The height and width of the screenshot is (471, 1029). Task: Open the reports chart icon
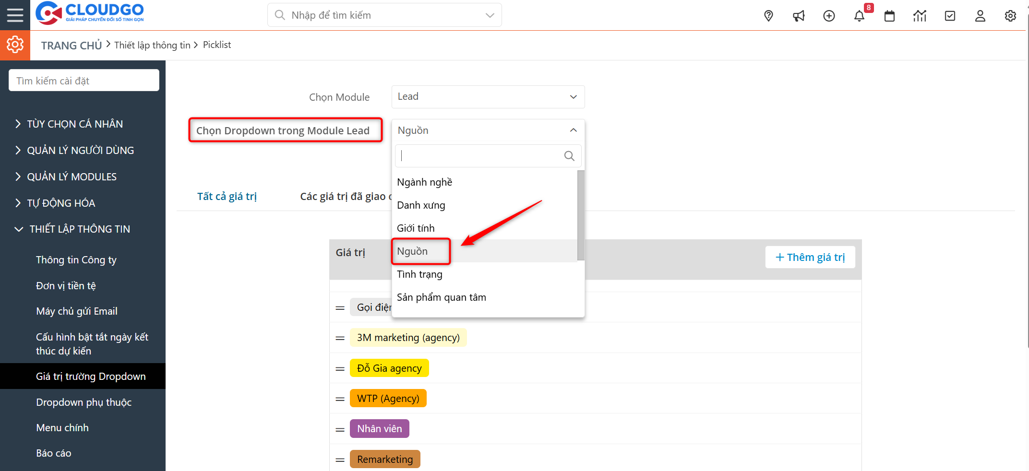tap(920, 16)
